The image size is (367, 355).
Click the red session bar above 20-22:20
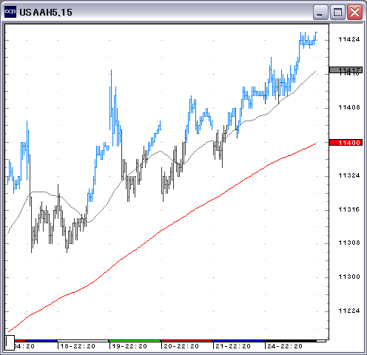186,341
